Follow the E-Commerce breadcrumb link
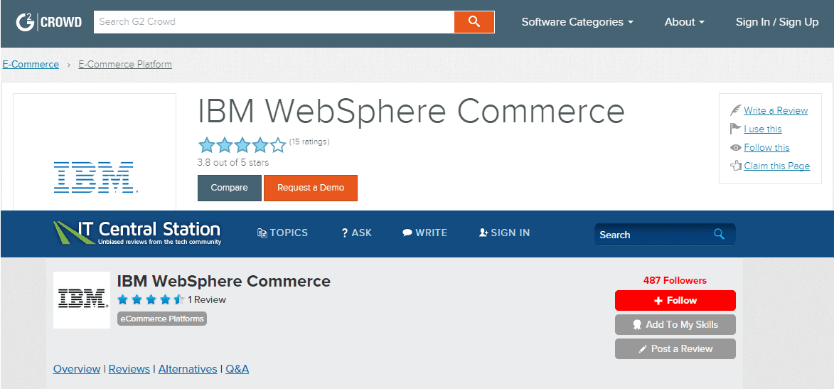The width and height of the screenshot is (834, 389). (x=31, y=65)
